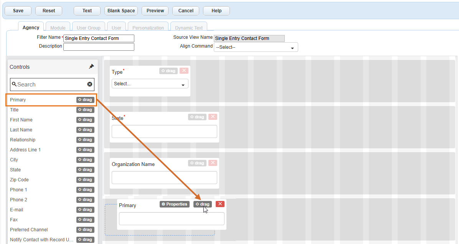Open the Type select dropdown
Viewport: 459px width, 244px height.
[x=150, y=84]
